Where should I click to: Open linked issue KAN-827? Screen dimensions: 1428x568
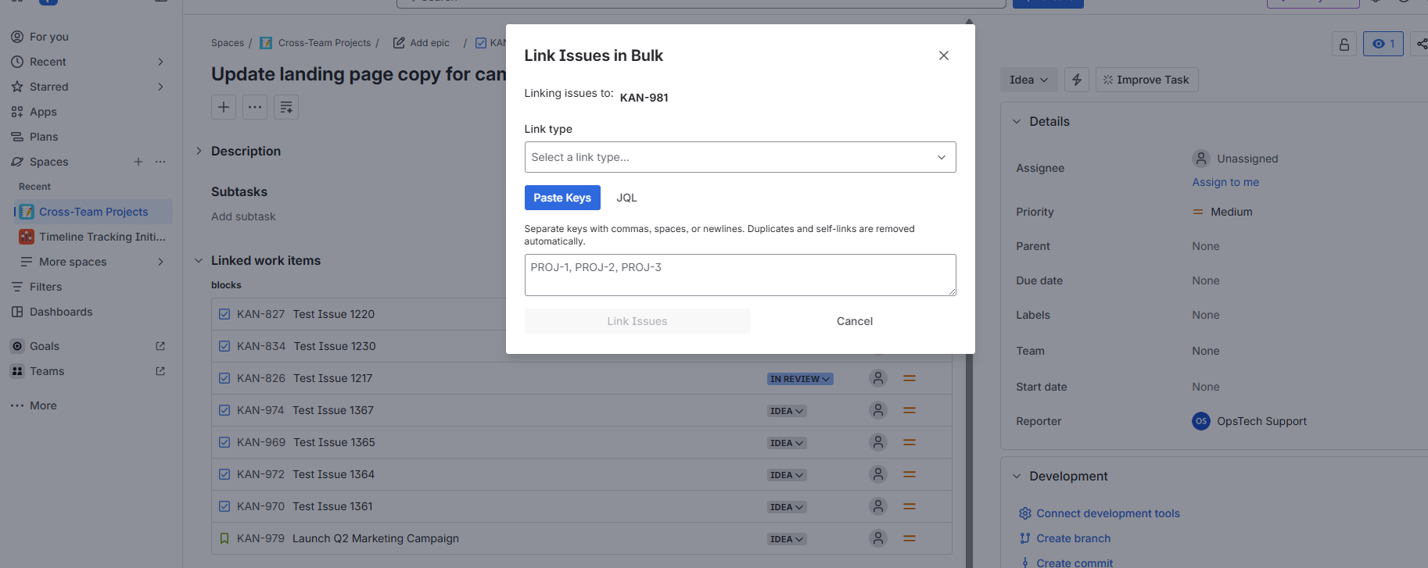[x=260, y=314]
